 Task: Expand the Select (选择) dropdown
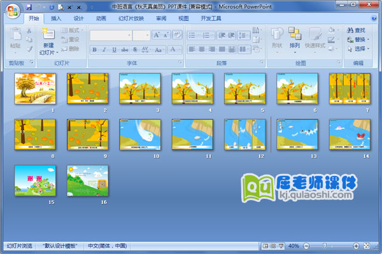(360, 49)
